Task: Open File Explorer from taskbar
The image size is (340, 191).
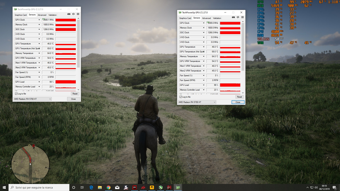Action: (100, 187)
